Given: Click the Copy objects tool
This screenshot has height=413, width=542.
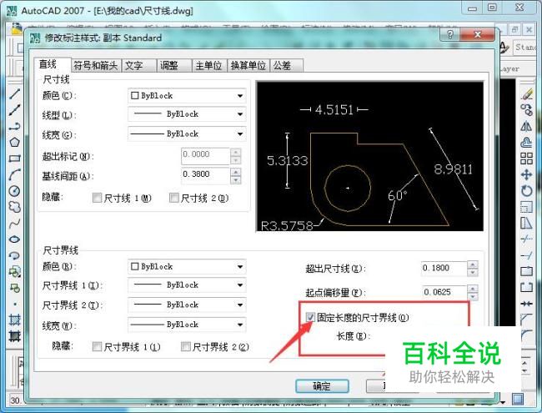Looking at the screenshot, I should [526, 110].
